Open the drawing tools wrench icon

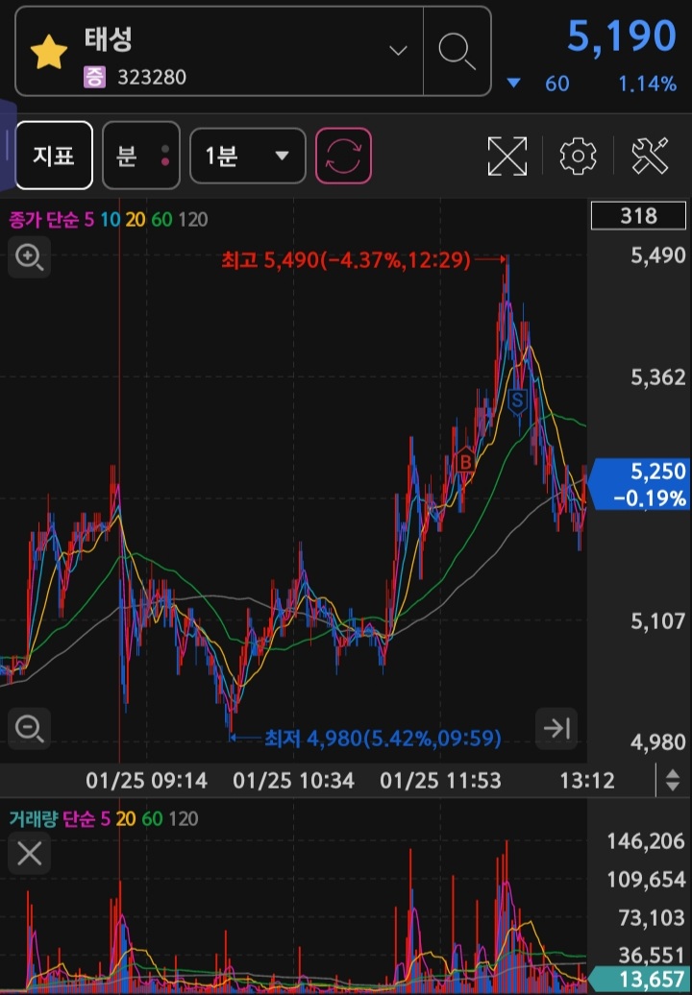(x=650, y=156)
